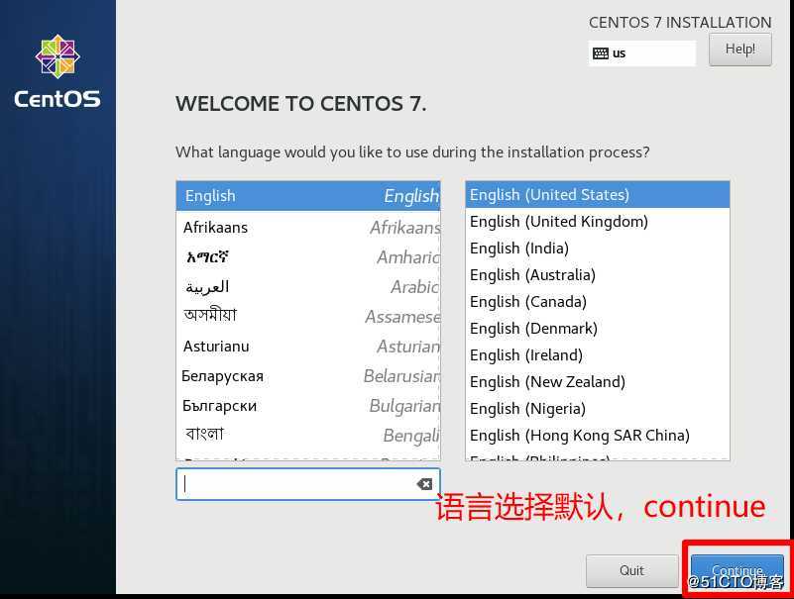Viewport: 794px width, 599px height.
Task: Pick English (Canada) locale
Action: [x=598, y=302]
